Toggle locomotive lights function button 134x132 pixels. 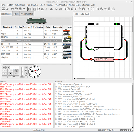pos(16,70)
